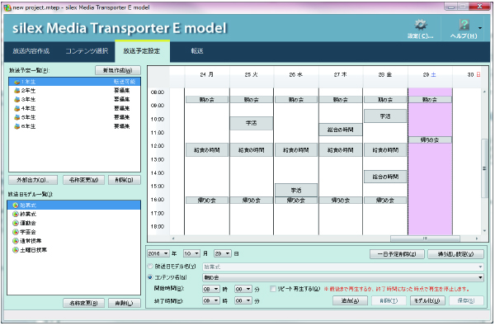Click the 1年生 schedule icon
The height and width of the screenshot is (326, 495).
(17, 82)
